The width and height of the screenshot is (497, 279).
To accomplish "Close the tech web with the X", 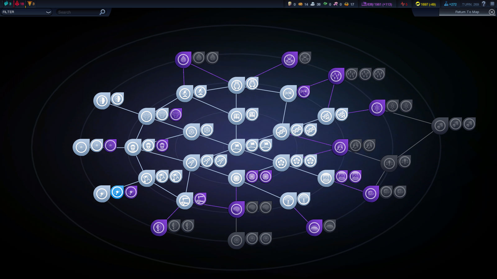I will (492, 12).
